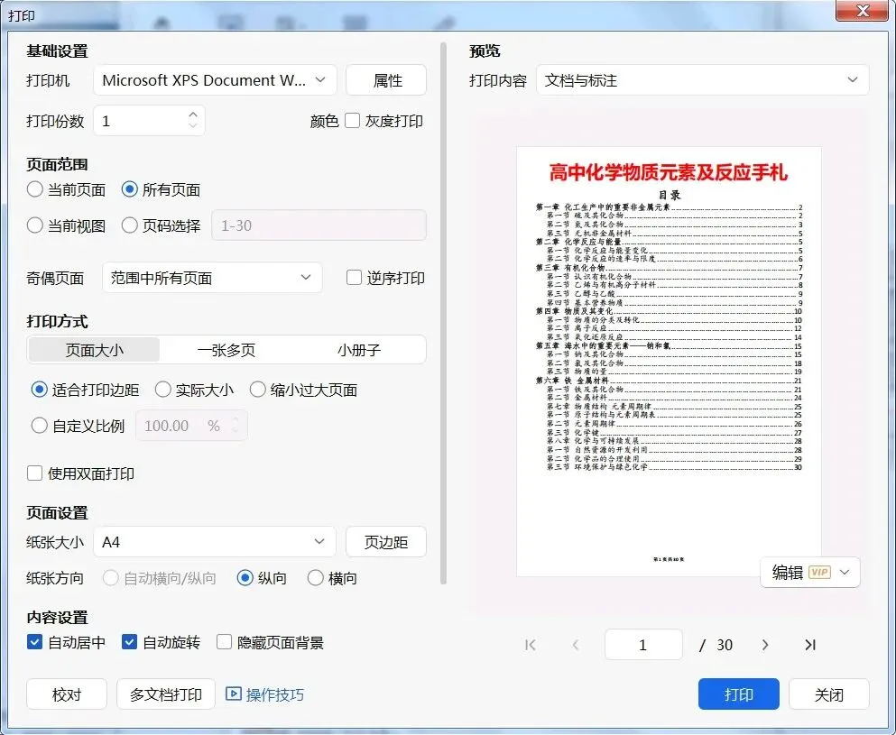The image size is (896, 735).
Task: Click the 打印份数 copies input field
Action: (149, 121)
